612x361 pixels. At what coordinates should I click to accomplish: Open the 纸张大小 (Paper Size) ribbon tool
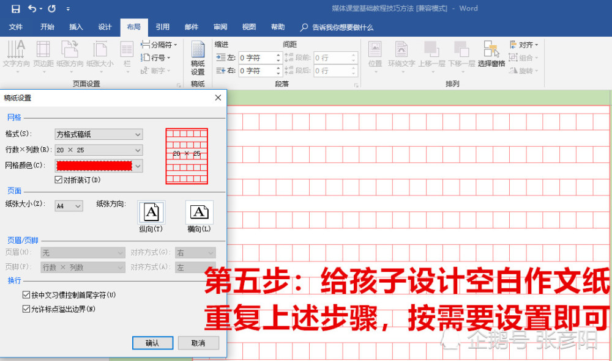[x=100, y=56]
